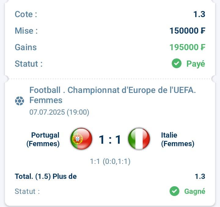Click the Portugal flag icon

[81, 139]
